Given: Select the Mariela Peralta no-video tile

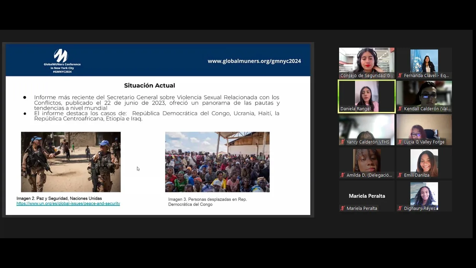Looking at the screenshot, I should coord(367,196).
